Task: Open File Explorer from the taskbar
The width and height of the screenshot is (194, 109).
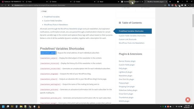Action: click(21, 107)
